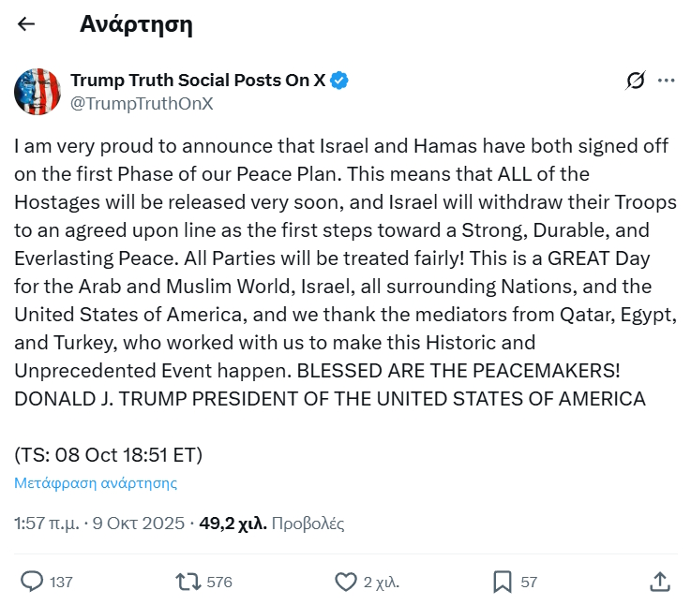Viewport: 691px width, 605px height.
Task: Repost this post with the retweet icon
Action: (x=188, y=582)
